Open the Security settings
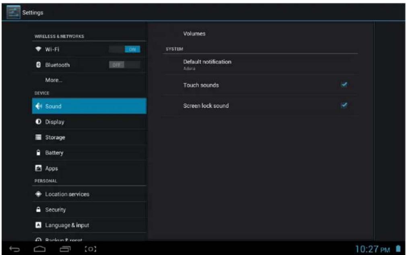Screen dimensions: 406x255 [x=89, y=210]
